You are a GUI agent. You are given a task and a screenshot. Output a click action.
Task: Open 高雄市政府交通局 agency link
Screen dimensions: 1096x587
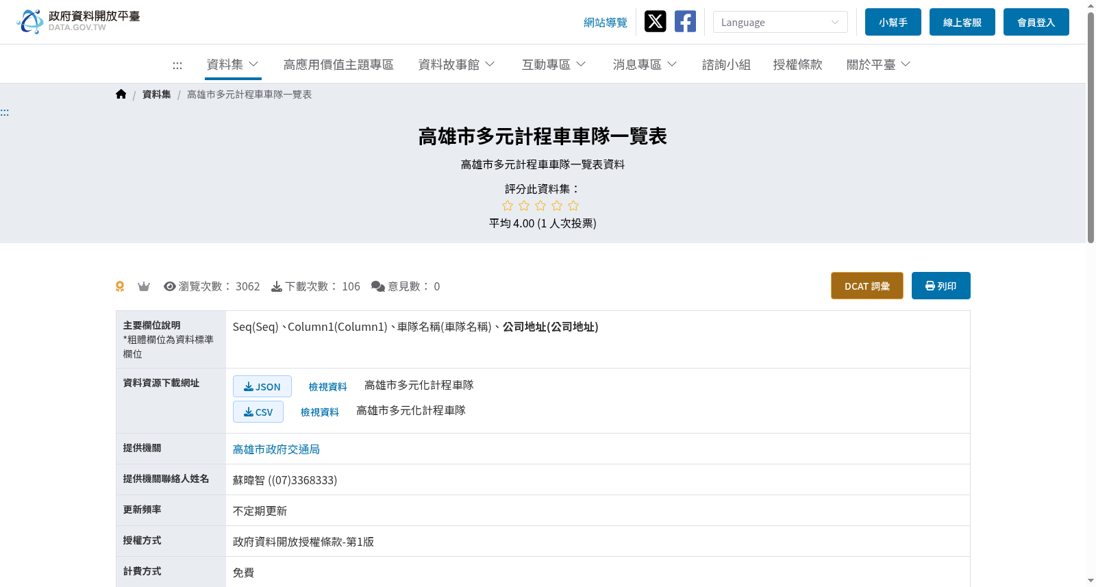[x=276, y=449]
